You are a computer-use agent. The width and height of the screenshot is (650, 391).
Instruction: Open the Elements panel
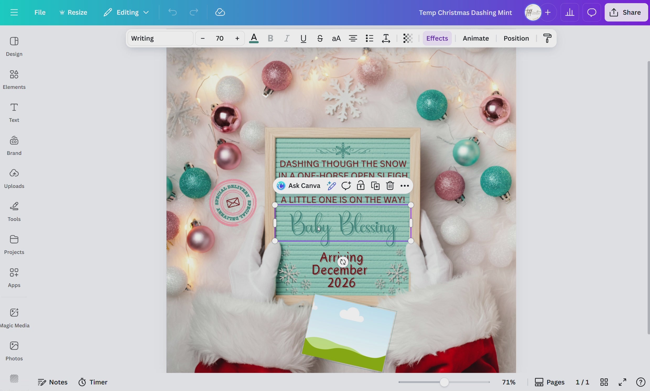pos(14,79)
